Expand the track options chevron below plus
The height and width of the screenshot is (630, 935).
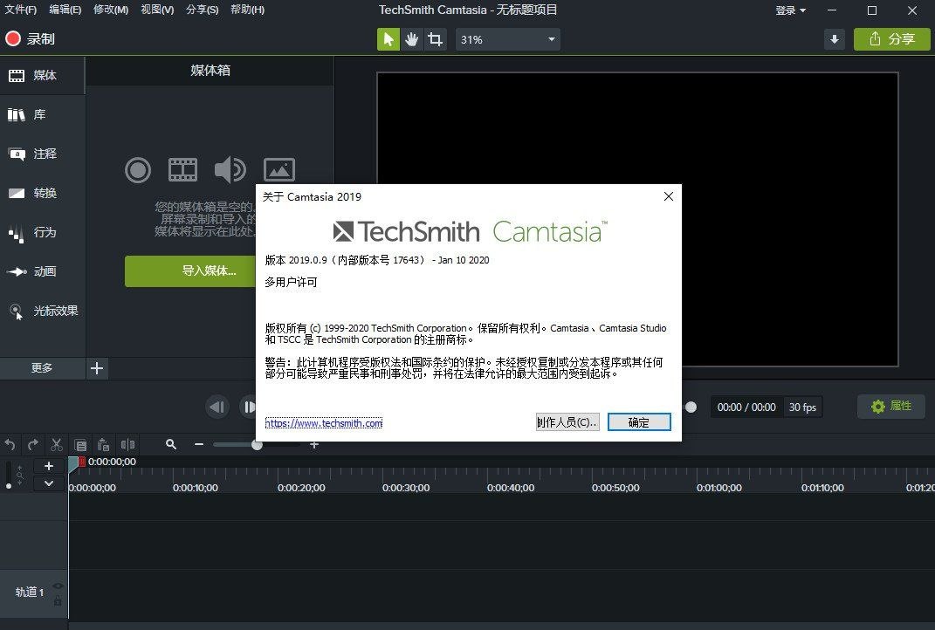(49, 483)
